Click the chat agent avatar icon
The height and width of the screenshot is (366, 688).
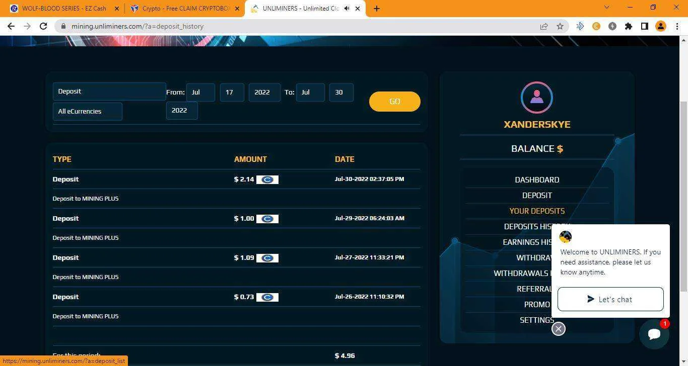pyautogui.click(x=566, y=237)
